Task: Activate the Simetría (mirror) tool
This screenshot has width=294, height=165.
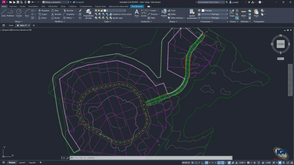Action: point(56,14)
